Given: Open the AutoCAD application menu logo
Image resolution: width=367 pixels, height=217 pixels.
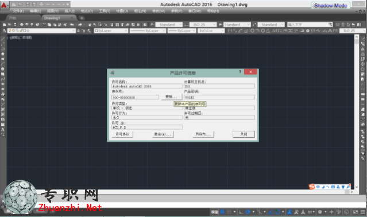Looking at the screenshot, I should click(4, 5).
